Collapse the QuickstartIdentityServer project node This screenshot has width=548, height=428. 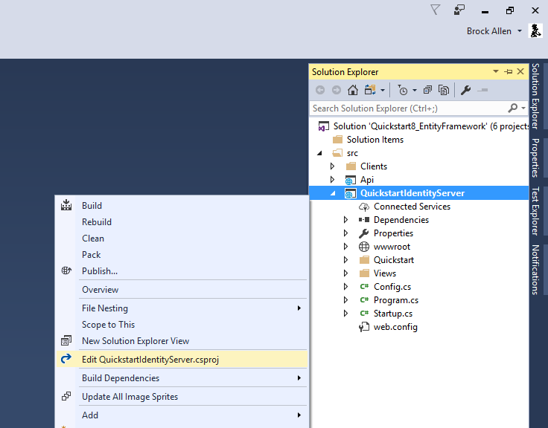point(333,193)
